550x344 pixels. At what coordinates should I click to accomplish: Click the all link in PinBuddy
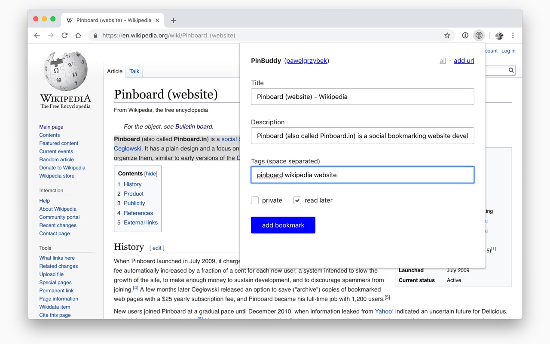(443, 61)
